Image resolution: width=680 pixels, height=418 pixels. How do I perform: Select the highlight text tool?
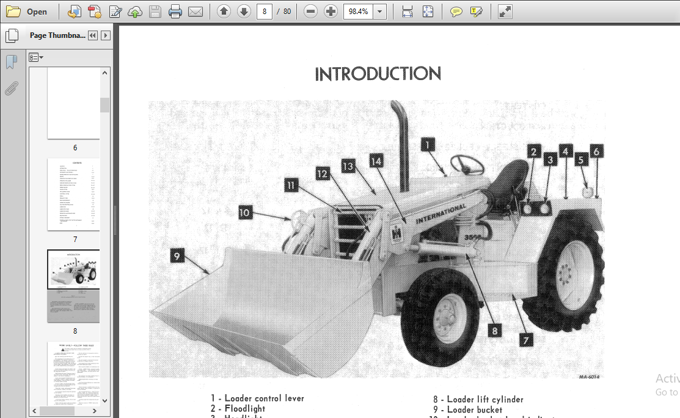click(x=476, y=12)
